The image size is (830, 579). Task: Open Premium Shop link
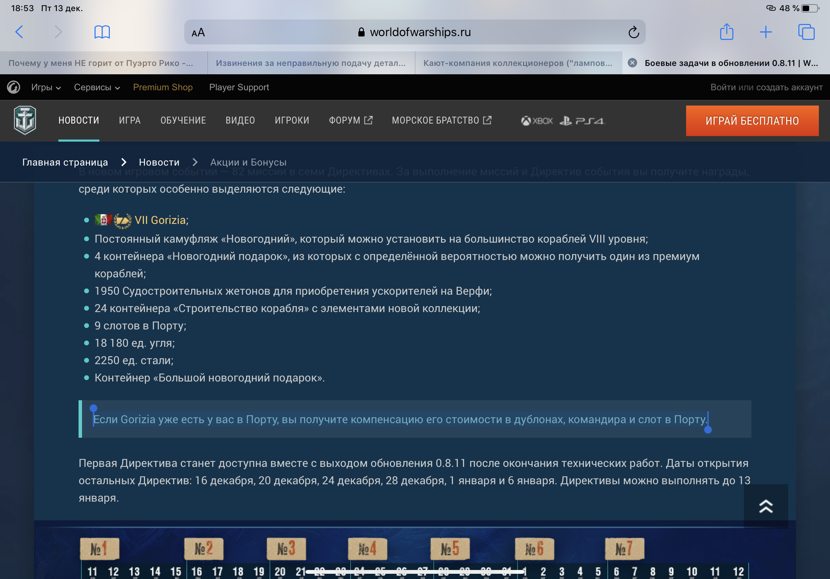pos(163,87)
